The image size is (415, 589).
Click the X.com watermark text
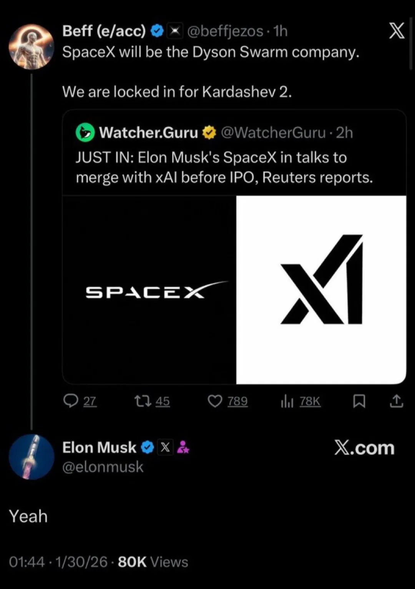click(364, 448)
